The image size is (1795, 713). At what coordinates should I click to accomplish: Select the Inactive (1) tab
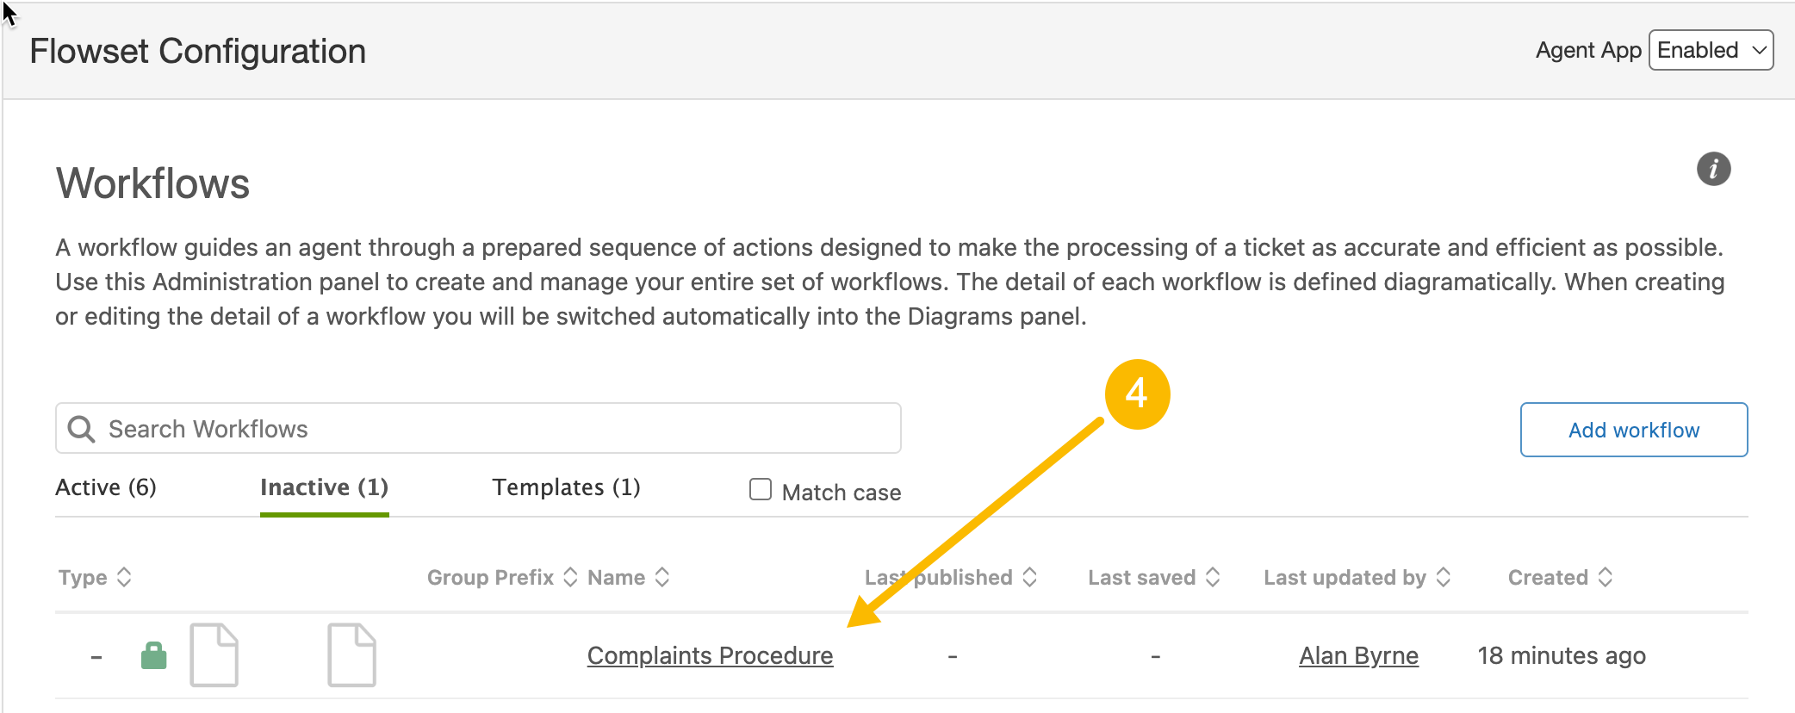(x=324, y=487)
